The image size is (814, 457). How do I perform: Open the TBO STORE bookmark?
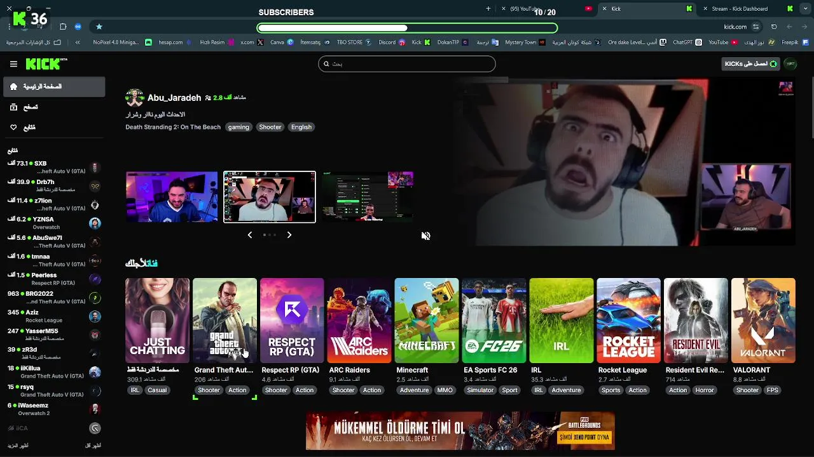click(x=354, y=43)
